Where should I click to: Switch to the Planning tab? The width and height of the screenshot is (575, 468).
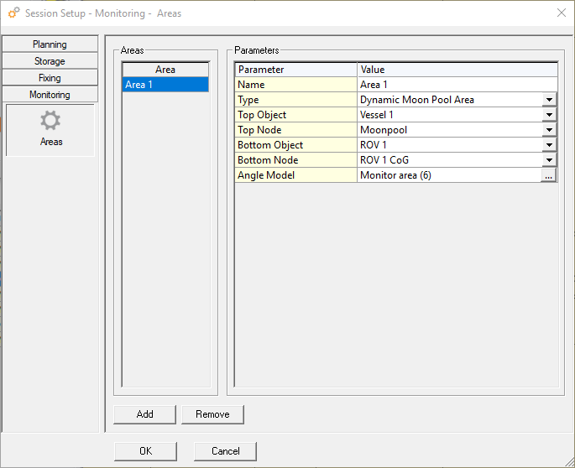pos(50,44)
